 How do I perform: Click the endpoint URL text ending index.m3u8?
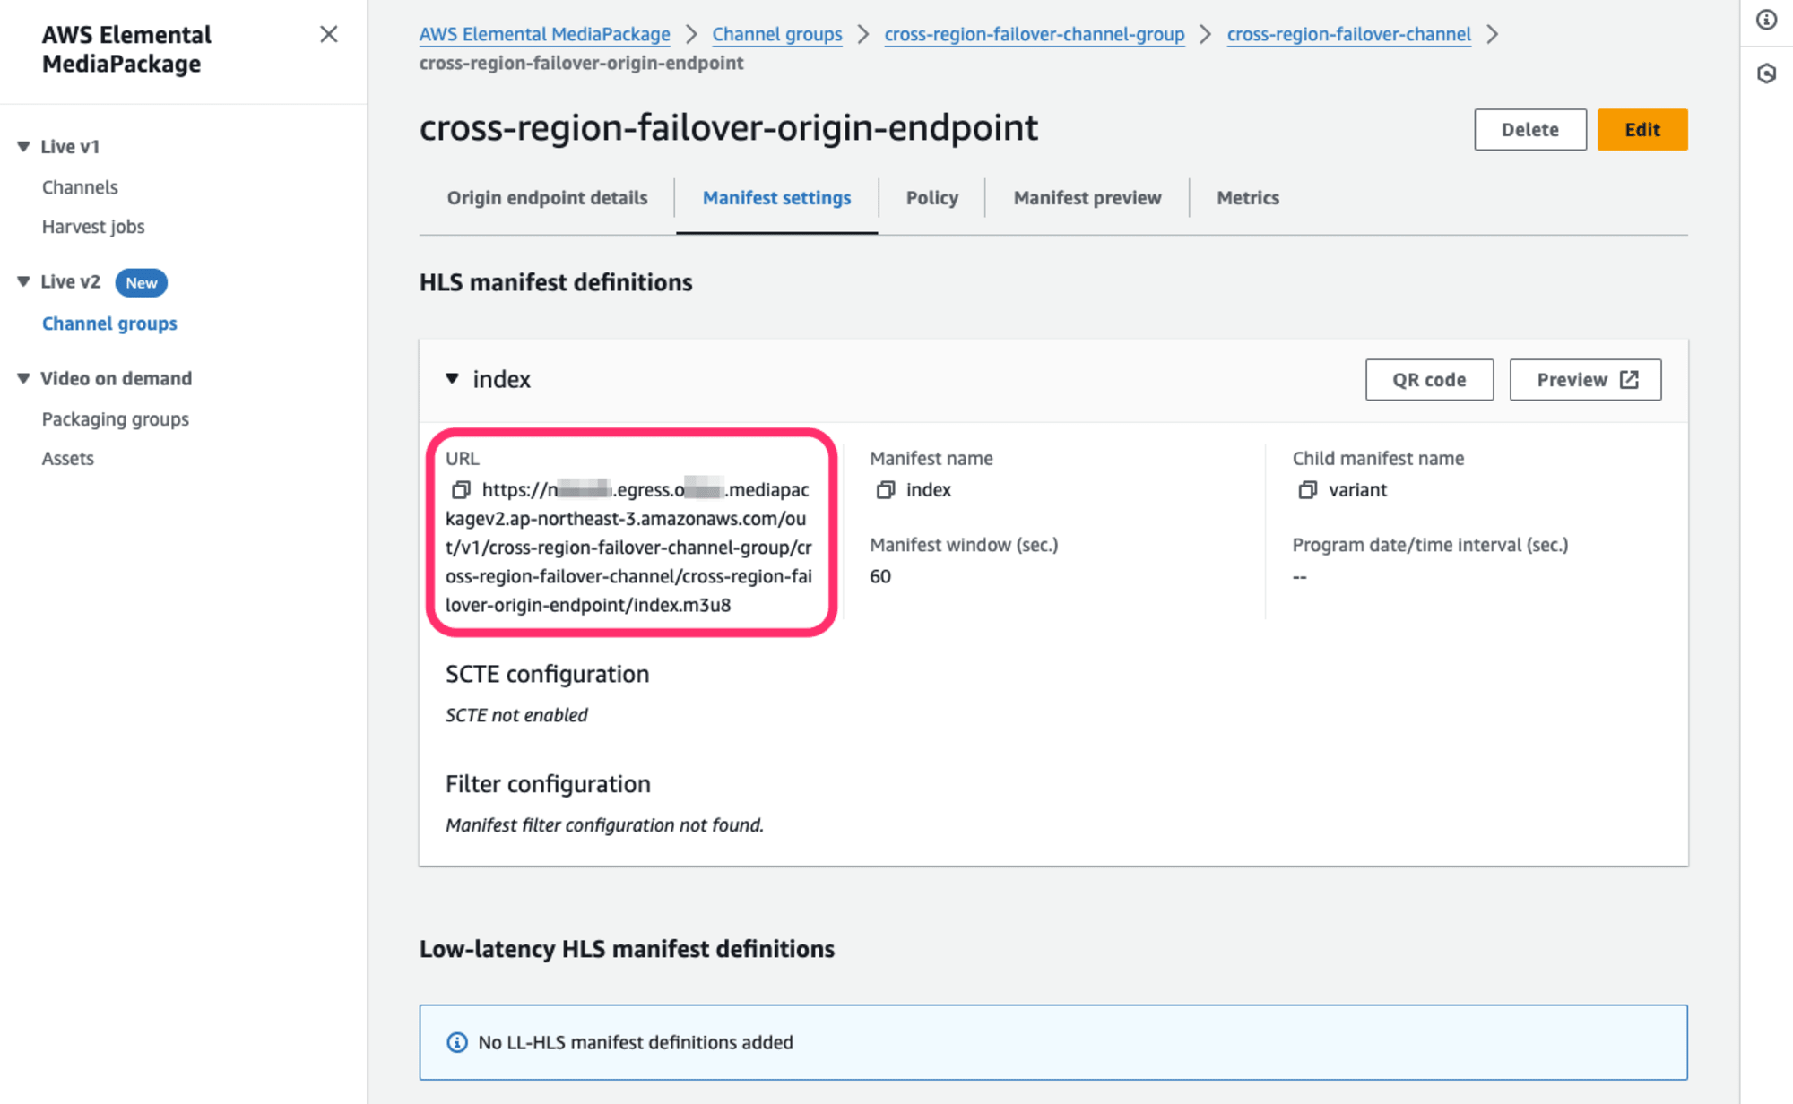click(628, 548)
